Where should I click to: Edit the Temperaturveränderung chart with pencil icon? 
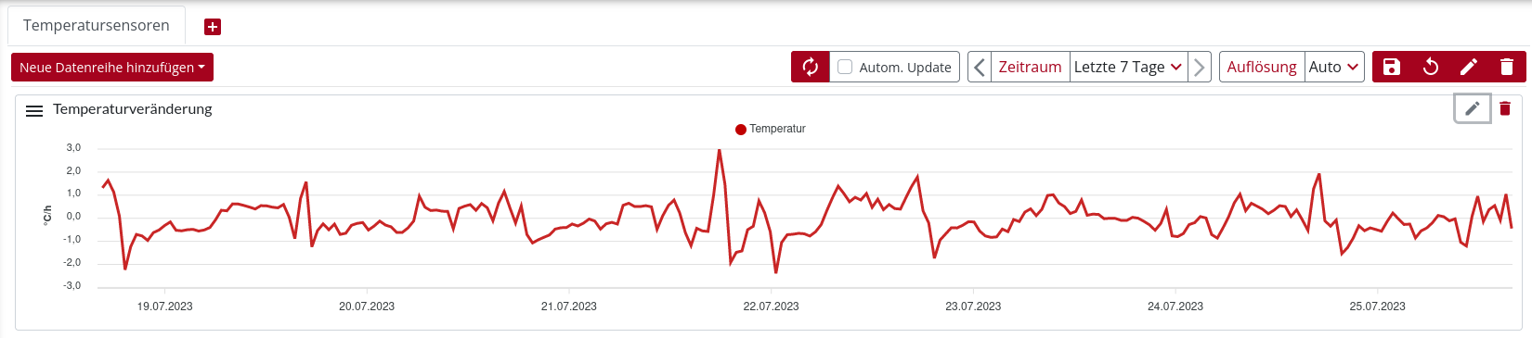1473,108
